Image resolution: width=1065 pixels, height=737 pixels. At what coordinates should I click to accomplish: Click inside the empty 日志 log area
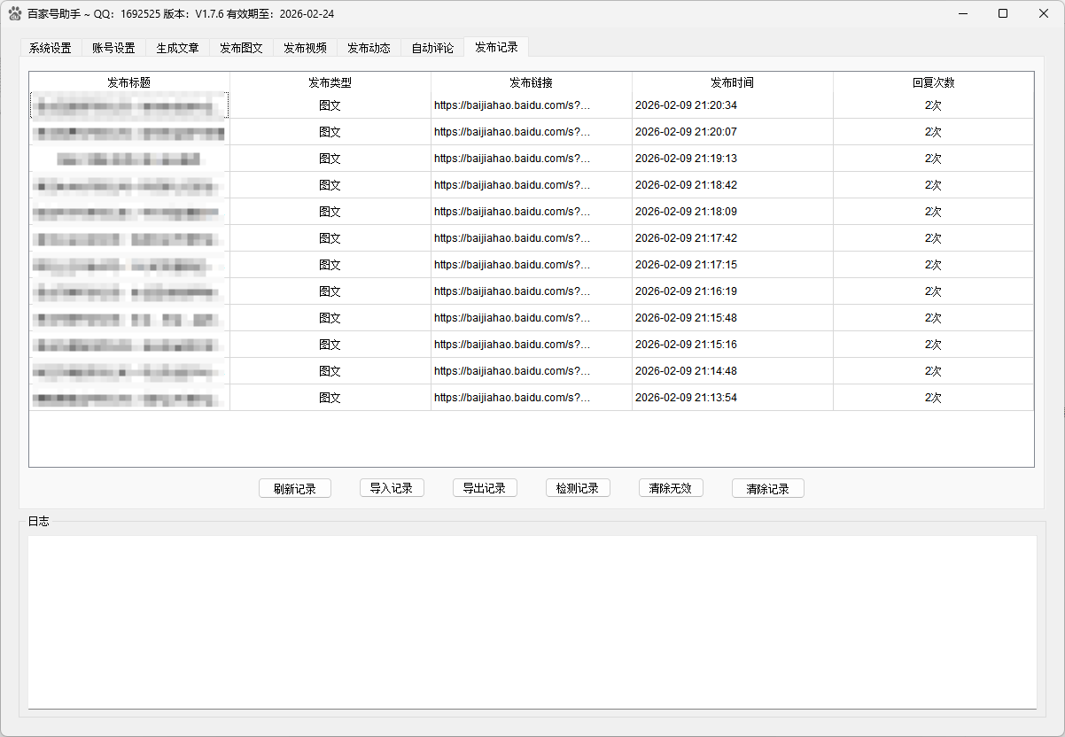point(532,620)
